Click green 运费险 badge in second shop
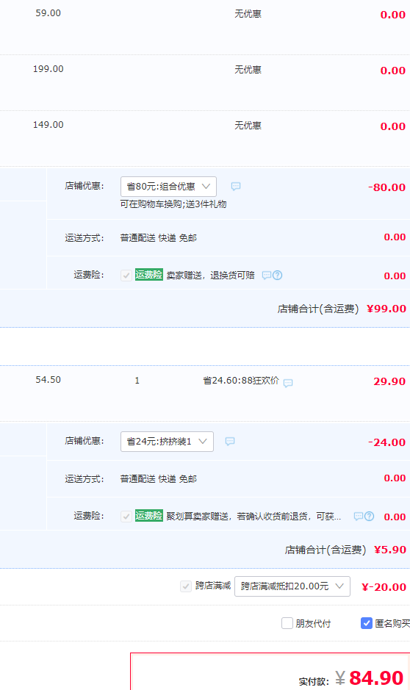410x690 pixels. (x=148, y=516)
